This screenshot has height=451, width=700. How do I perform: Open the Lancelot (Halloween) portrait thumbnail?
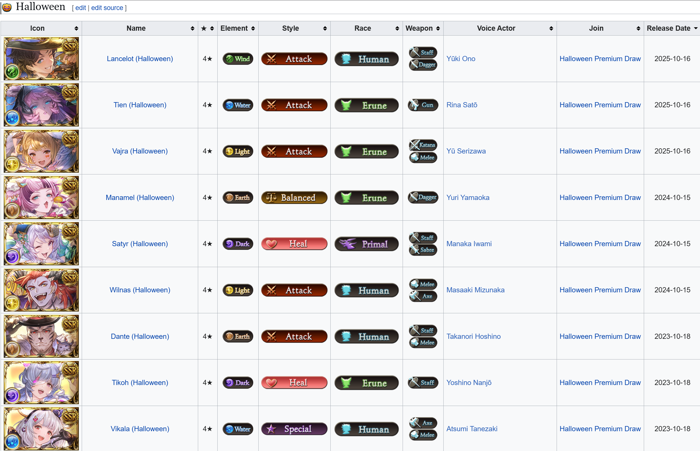tap(41, 59)
